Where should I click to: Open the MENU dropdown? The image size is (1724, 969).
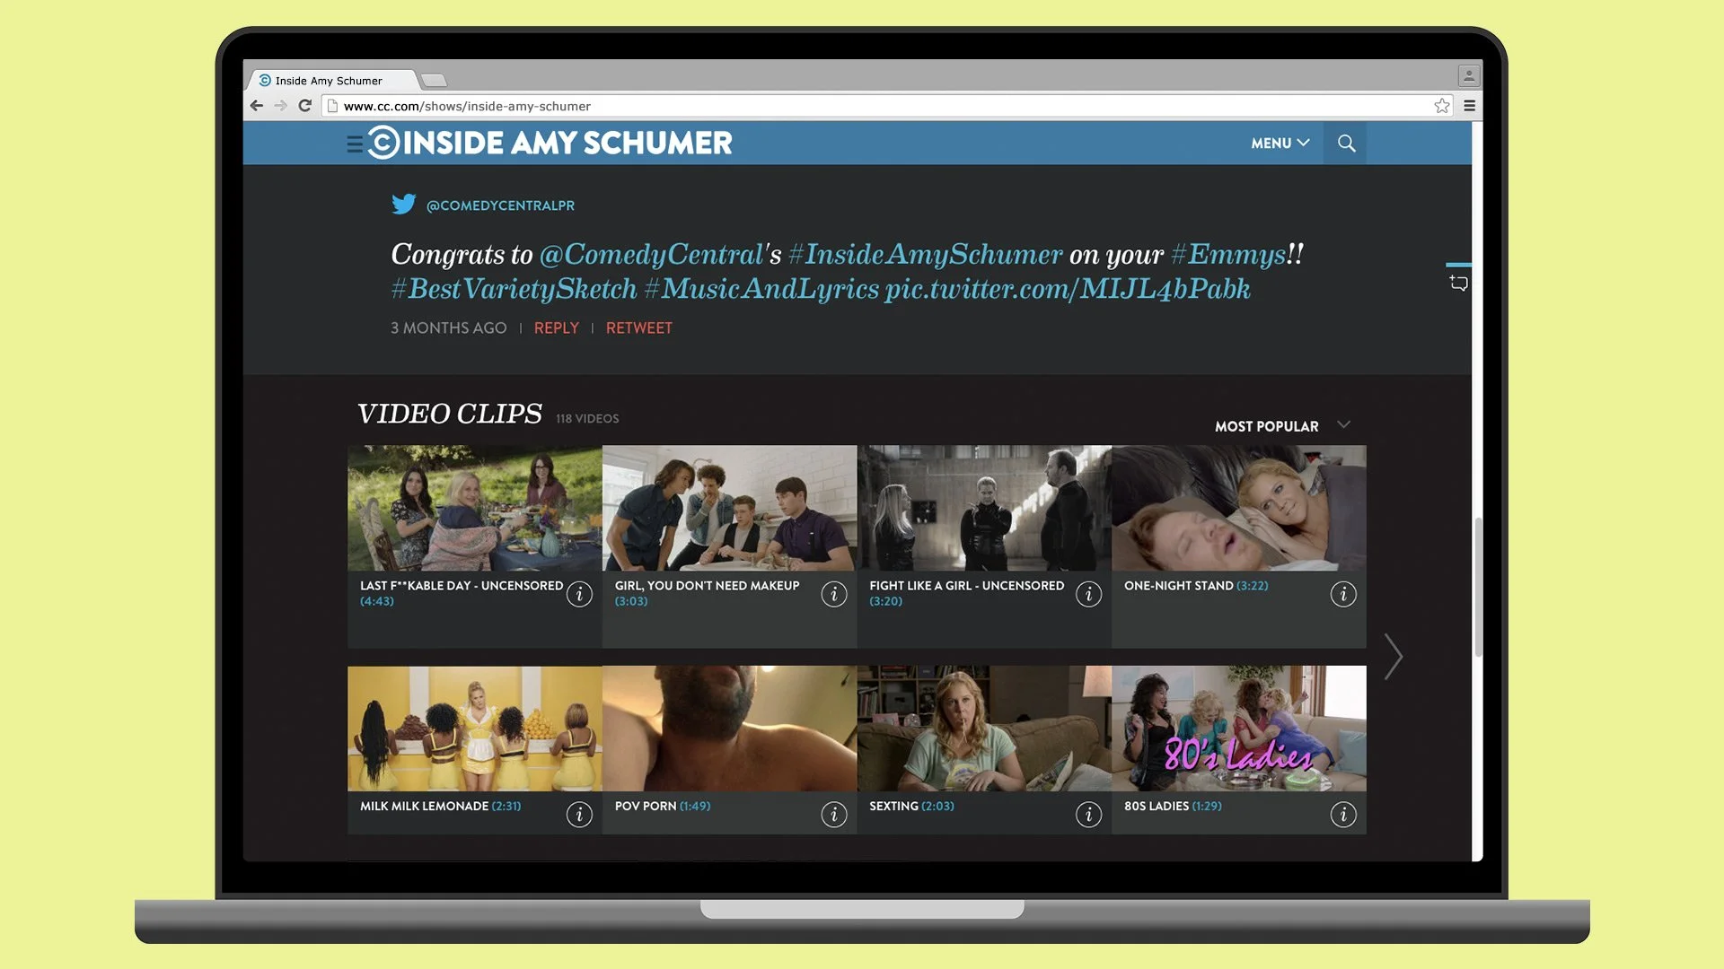[1279, 143]
